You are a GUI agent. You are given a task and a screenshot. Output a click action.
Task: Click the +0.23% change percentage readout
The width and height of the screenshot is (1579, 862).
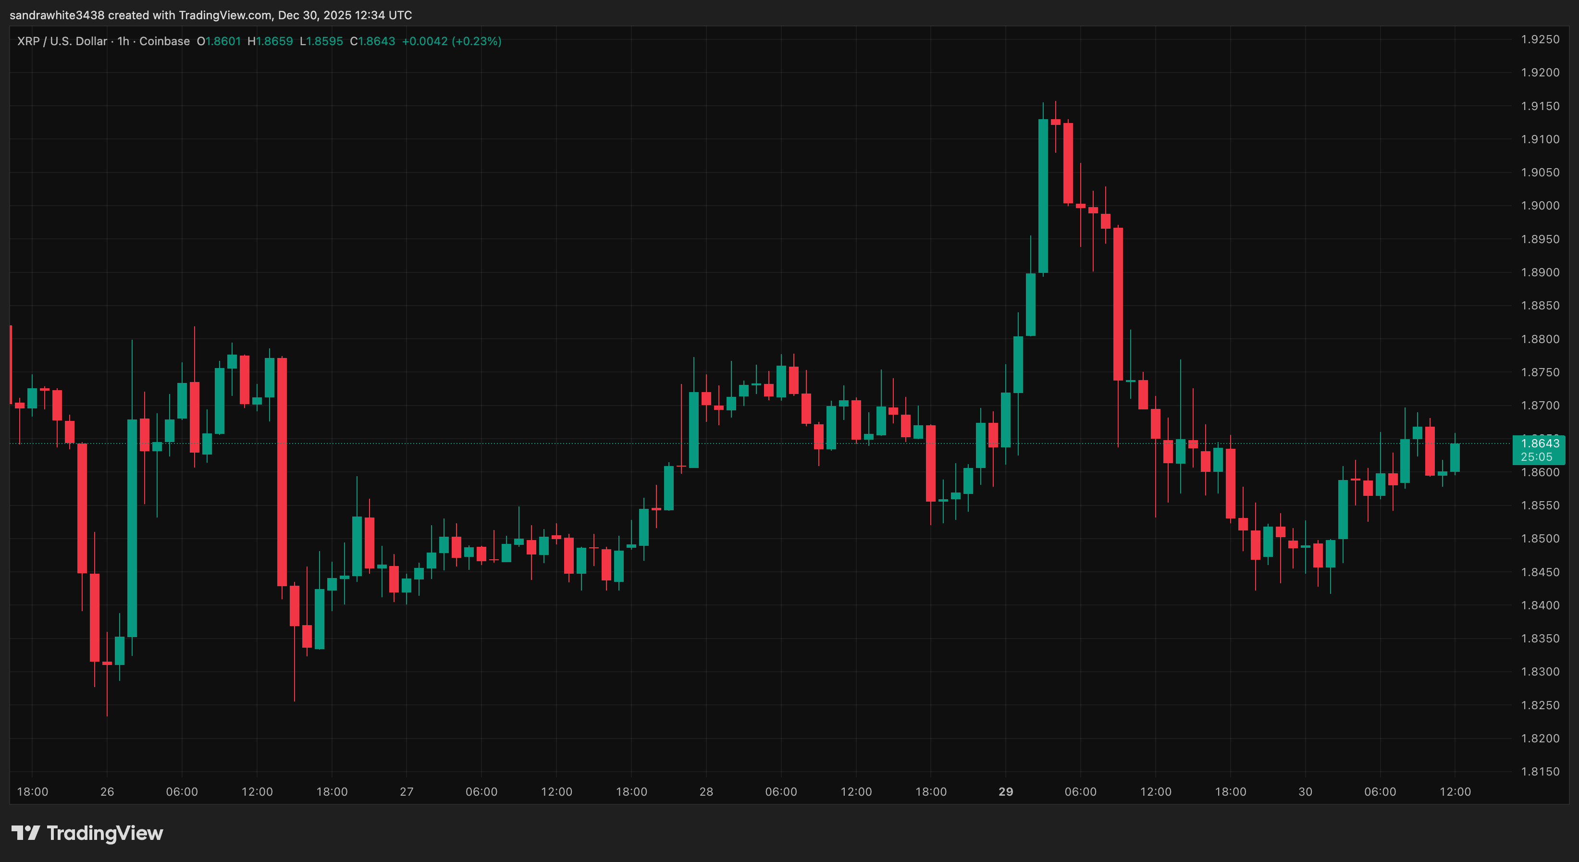click(475, 41)
